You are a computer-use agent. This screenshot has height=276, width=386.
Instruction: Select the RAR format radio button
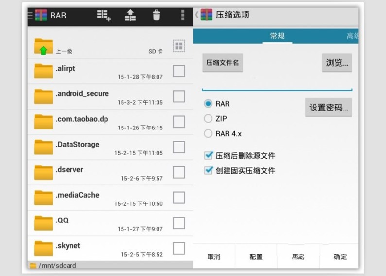208,104
